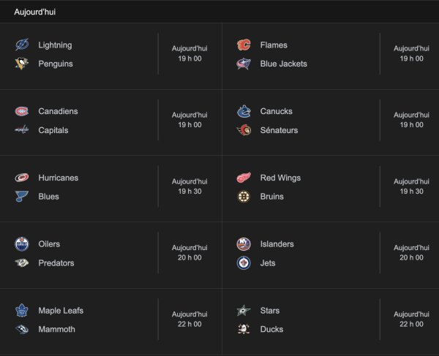Click the Oilers team logo
Image resolution: width=439 pixels, height=356 pixels.
[21, 244]
